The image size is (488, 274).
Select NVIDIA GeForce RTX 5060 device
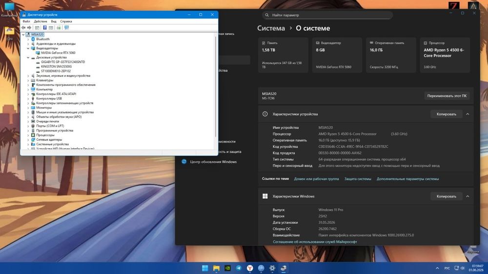point(58,53)
